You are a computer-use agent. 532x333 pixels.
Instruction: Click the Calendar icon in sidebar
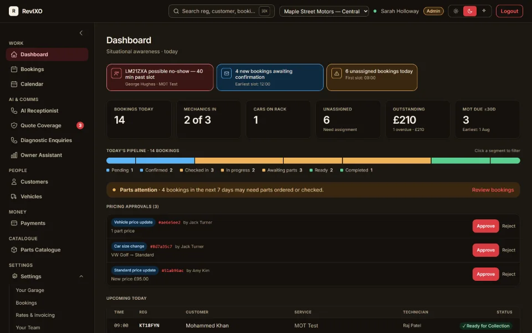(x=14, y=84)
